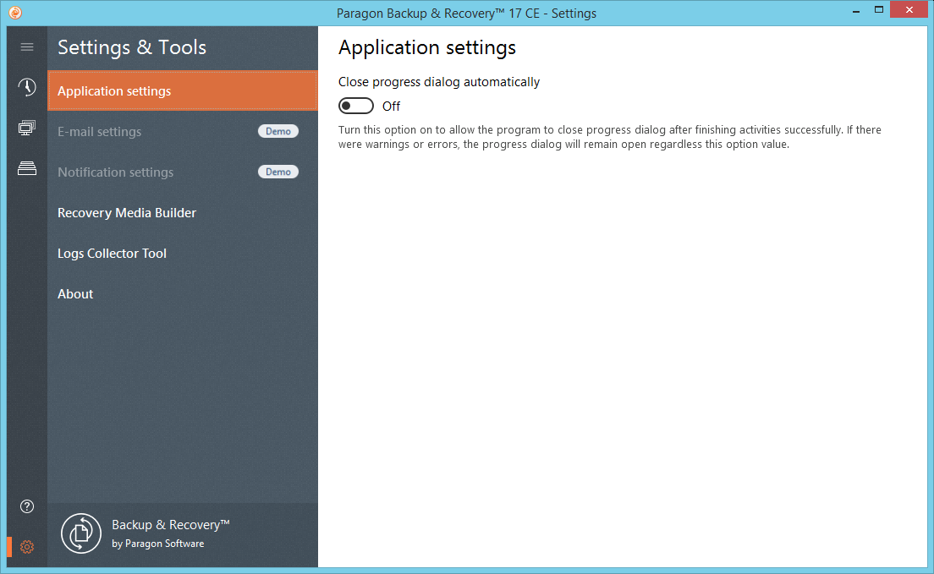Open Logs Collector Tool
The width and height of the screenshot is (934, 574).
tap(182, 253)
